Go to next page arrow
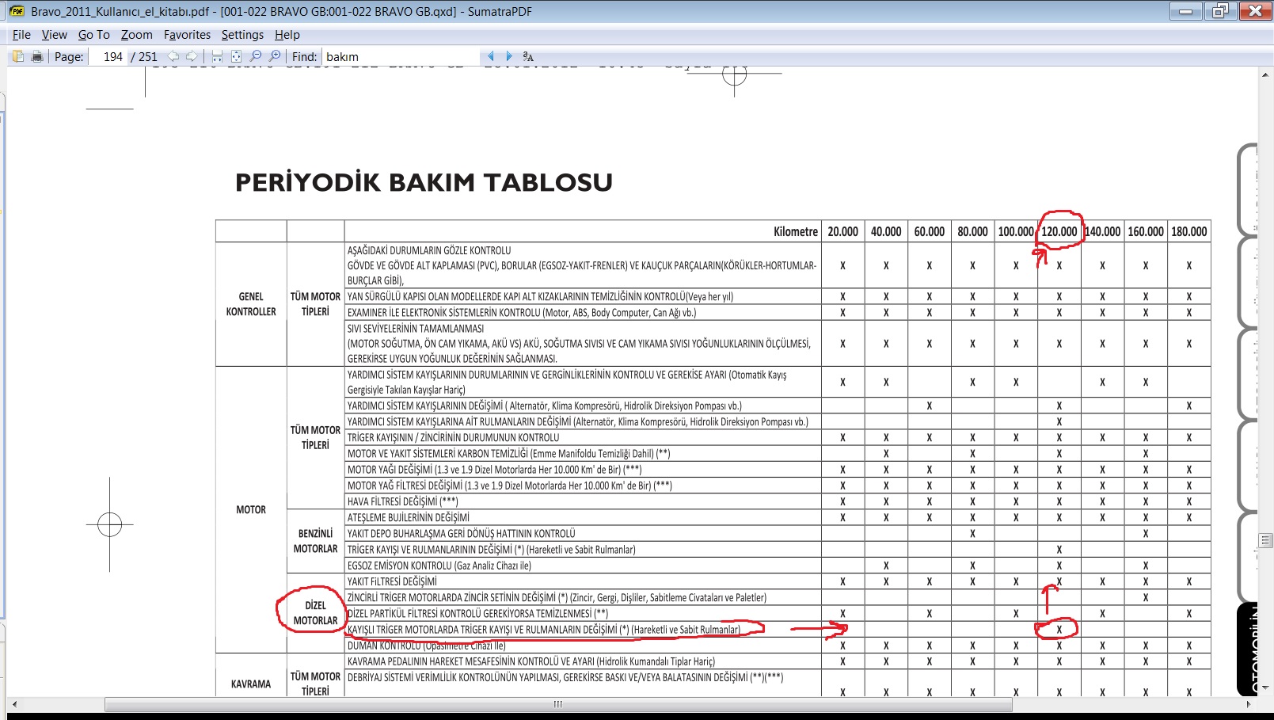The image size is (1274, 720). pos(192,56)
